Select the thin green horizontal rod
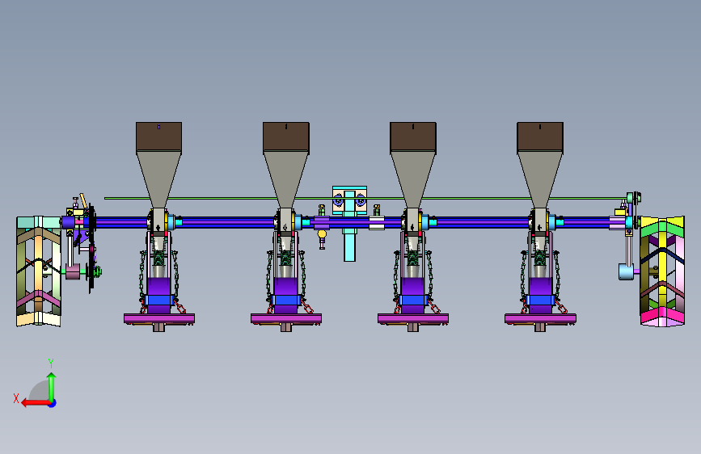Image resolution: width=701 pixels, height=454 pixels. pos(365,198)
